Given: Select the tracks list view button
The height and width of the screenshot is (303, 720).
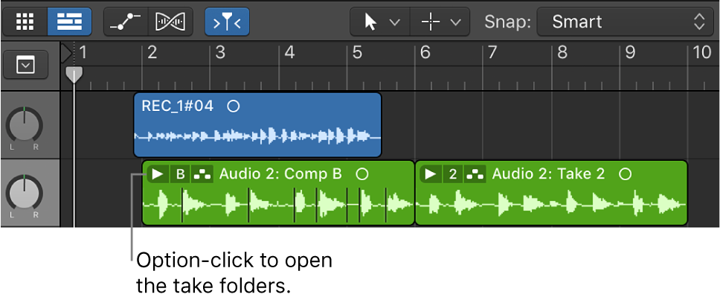Looking at the screenshot, I should pos(69,22).
